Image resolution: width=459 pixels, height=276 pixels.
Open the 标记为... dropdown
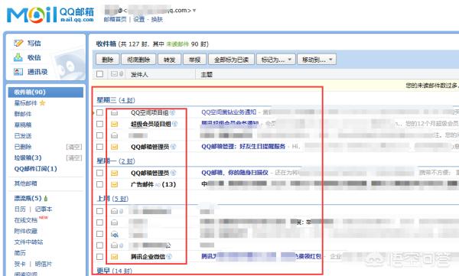275,60
